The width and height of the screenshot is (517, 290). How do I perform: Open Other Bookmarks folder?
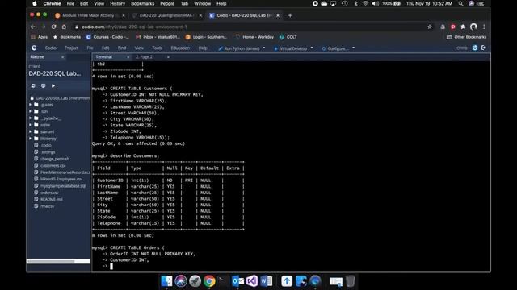[466, 37]
